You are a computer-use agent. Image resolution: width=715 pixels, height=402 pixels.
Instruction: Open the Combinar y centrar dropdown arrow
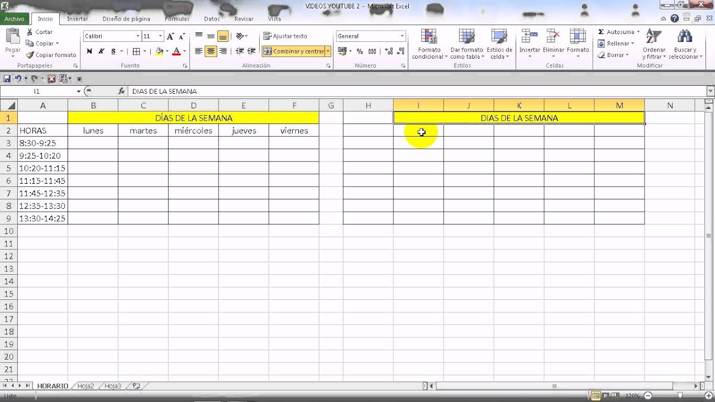[328, 51]
